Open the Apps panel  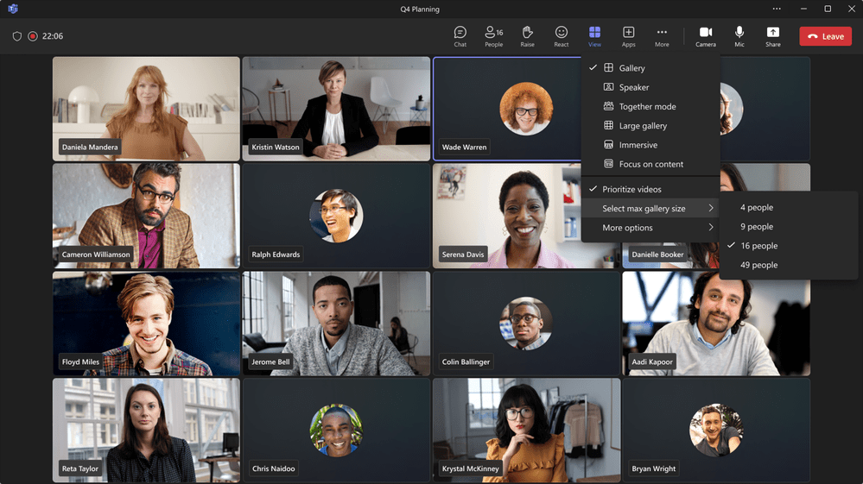[x=628, y=36]
